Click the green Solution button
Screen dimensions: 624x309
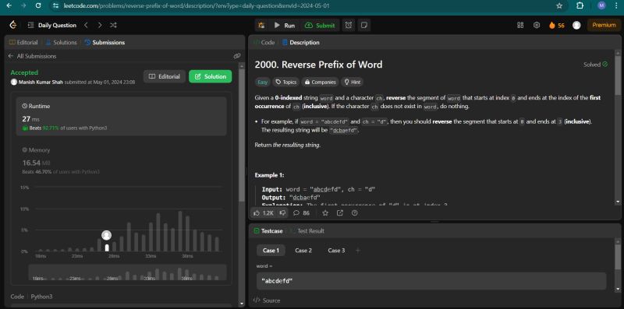pyautogui.click(x=210, y=76)
